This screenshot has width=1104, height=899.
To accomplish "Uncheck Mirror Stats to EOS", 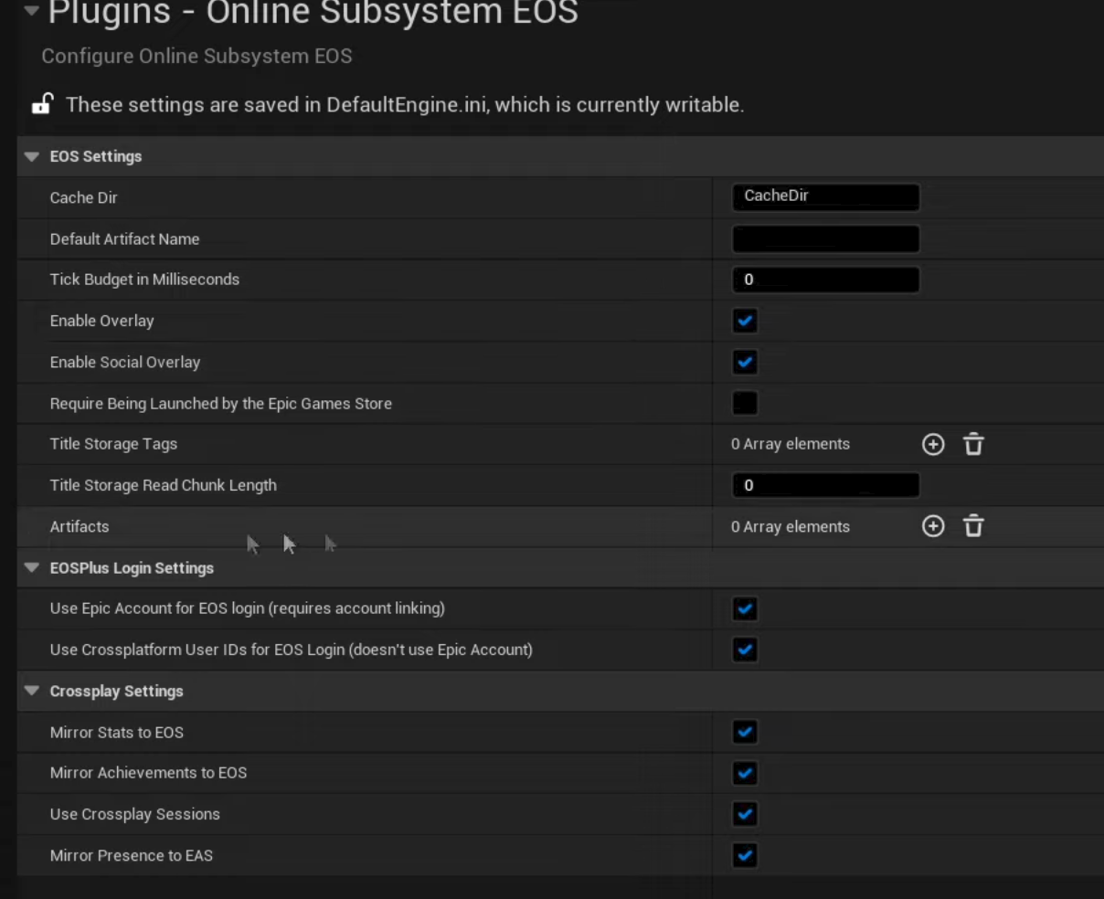I will point(745,732).
